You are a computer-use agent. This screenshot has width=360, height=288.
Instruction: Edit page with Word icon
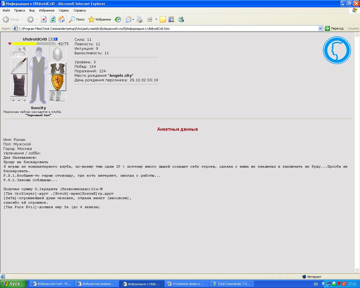tap(150, 19)
